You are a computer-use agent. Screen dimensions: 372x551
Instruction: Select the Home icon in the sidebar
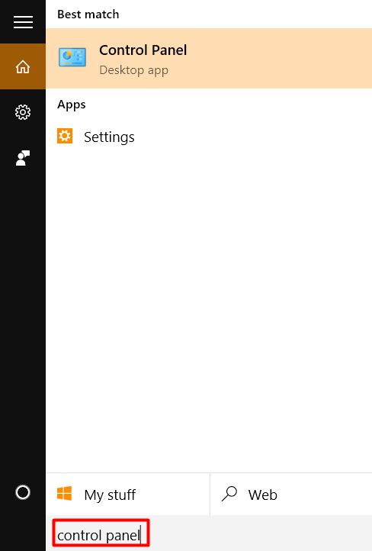23,66
